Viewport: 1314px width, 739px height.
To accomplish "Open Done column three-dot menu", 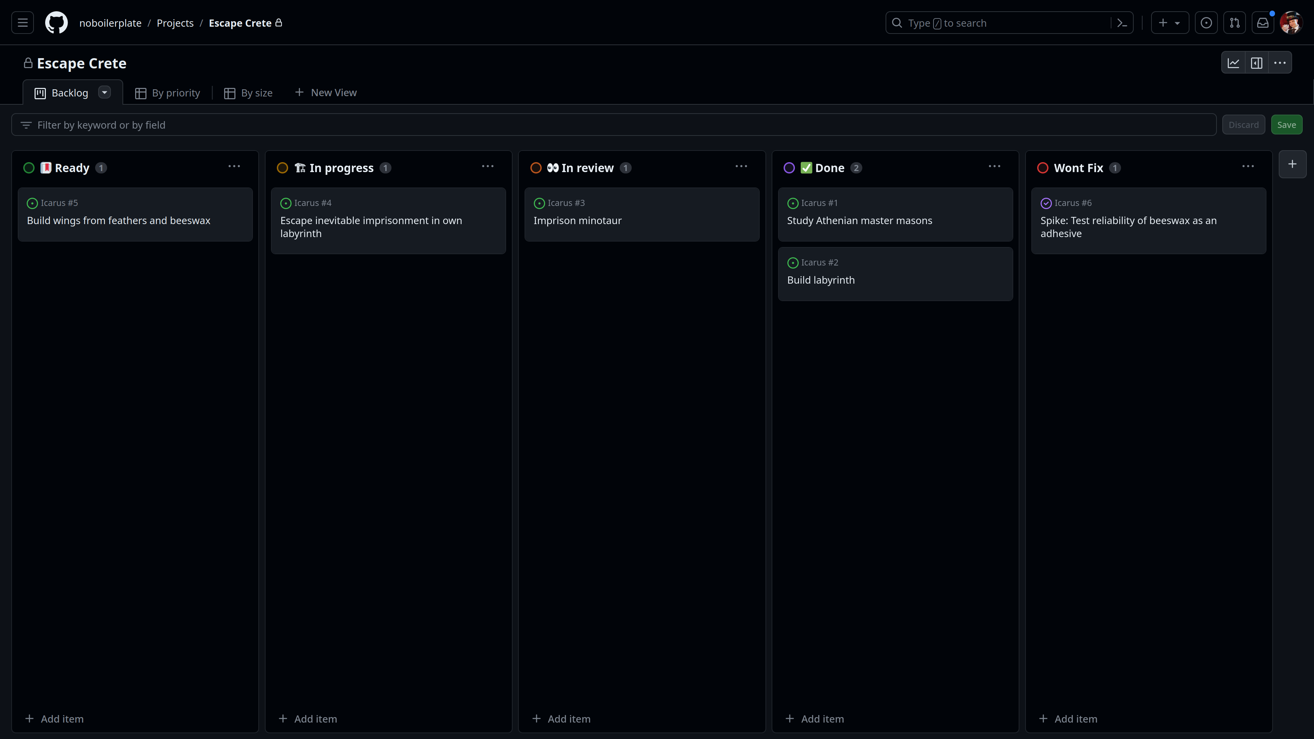I will coord(995,167).
